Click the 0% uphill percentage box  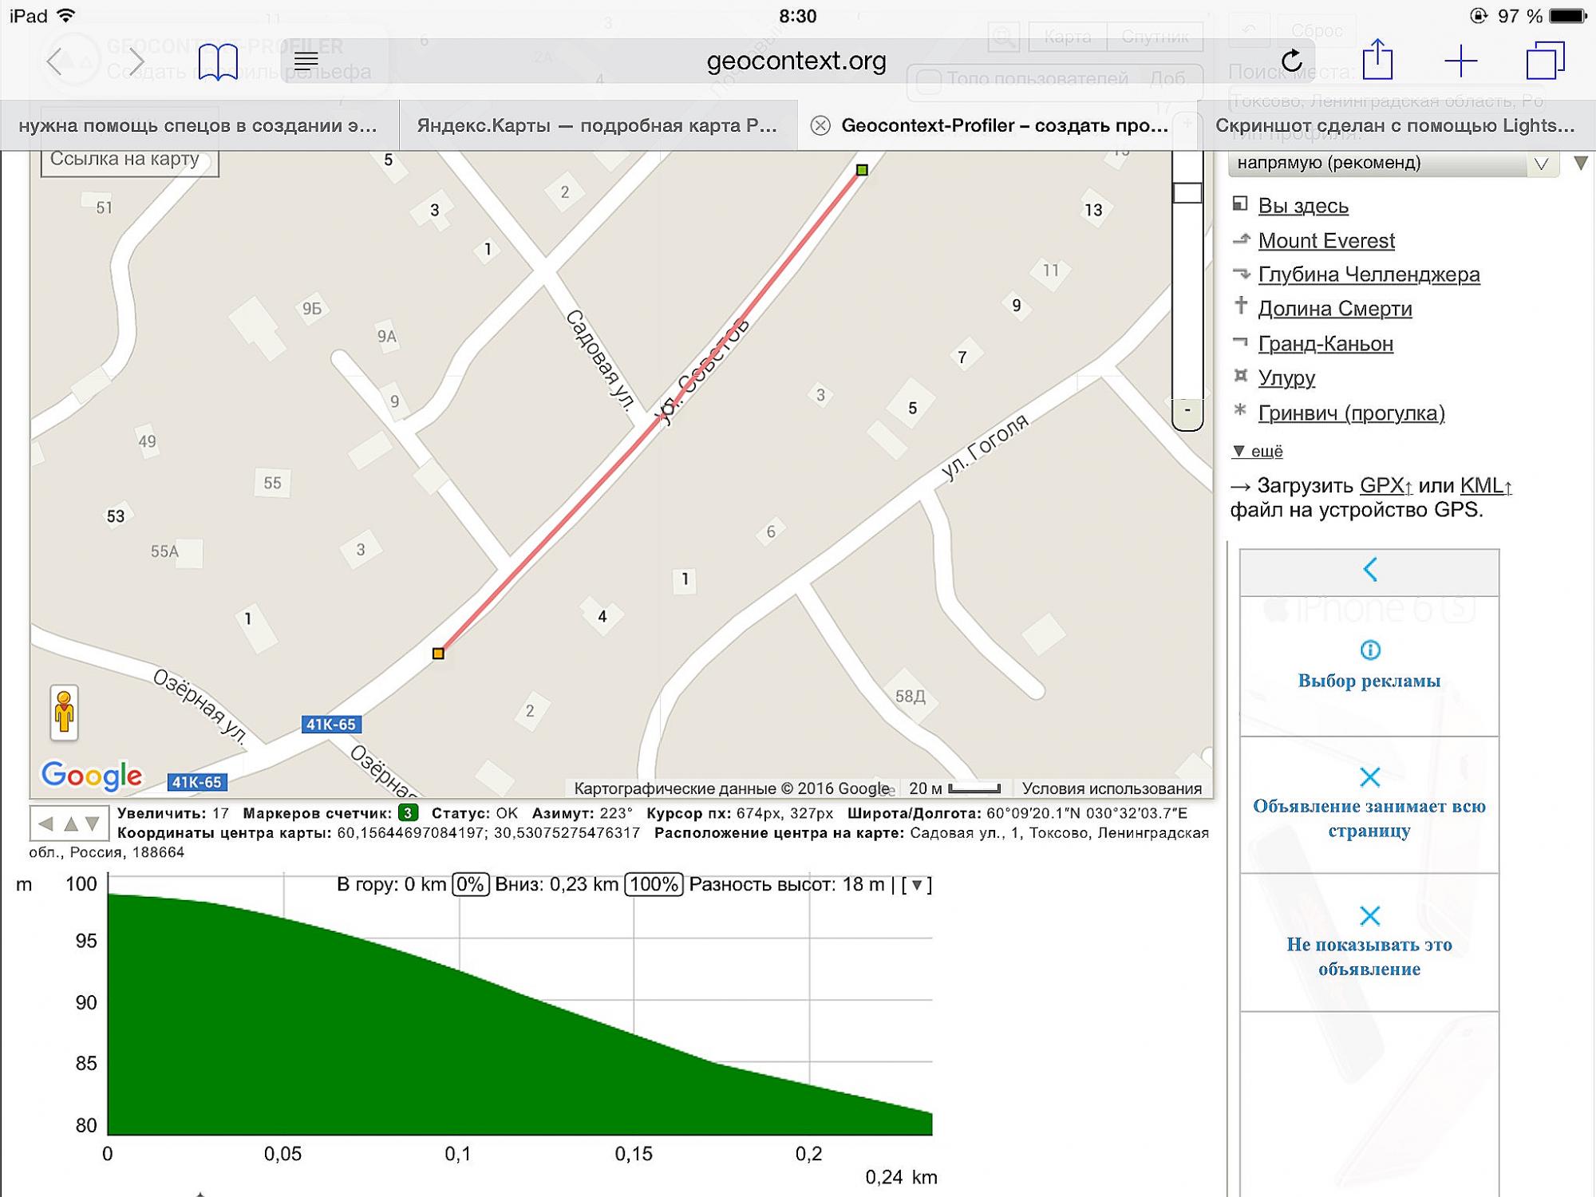tap(470, 885)
